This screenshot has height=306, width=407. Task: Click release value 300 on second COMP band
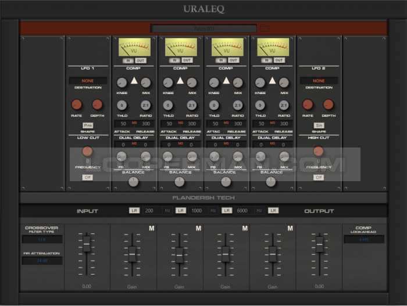point(192,124)
